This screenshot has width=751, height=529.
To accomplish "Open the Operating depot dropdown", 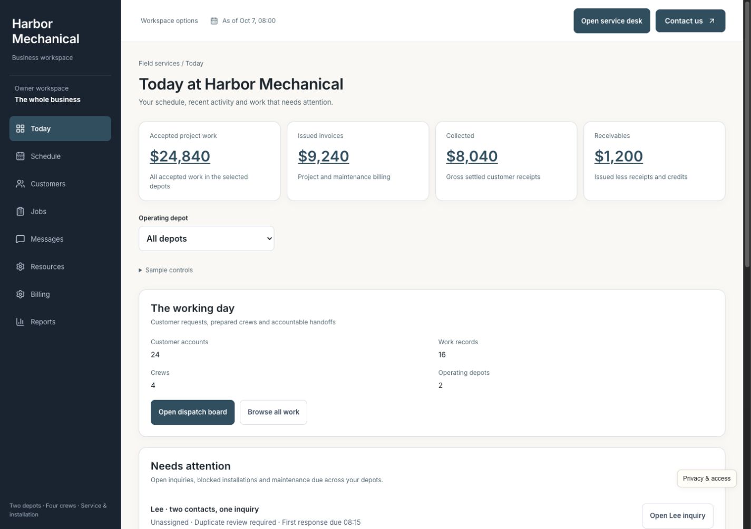I will [x=206, y=238].
